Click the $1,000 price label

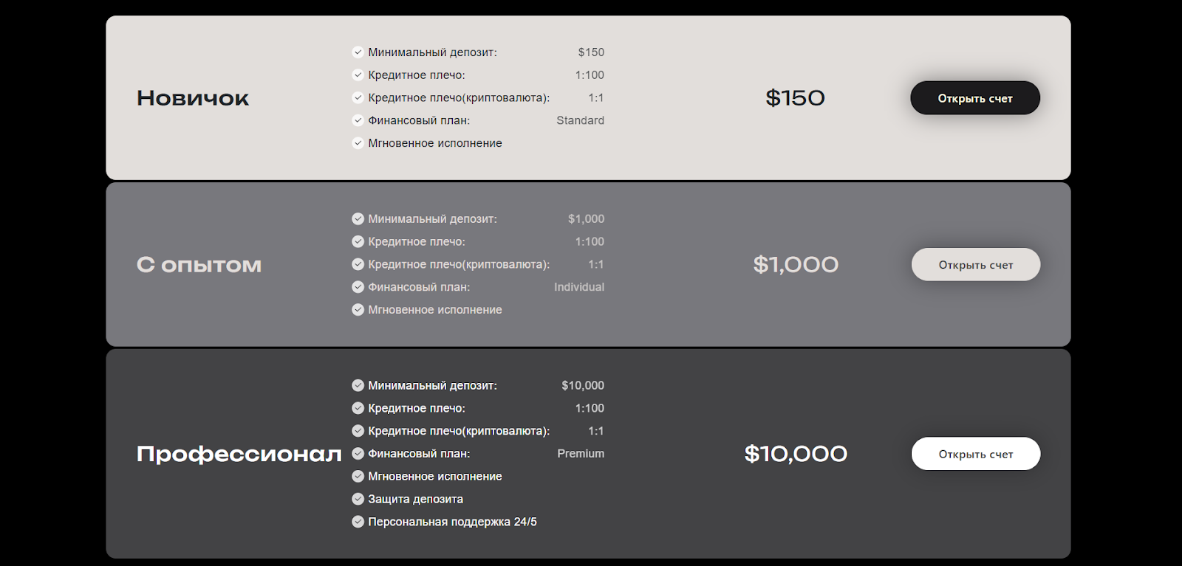796,265
